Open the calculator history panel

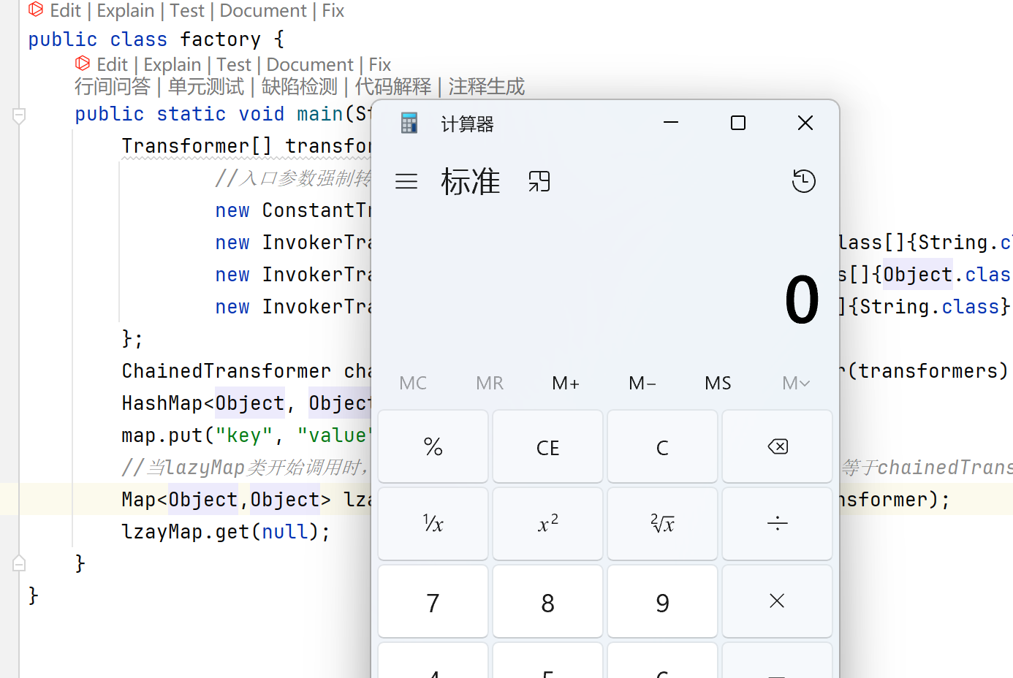[x=803, y=181]
